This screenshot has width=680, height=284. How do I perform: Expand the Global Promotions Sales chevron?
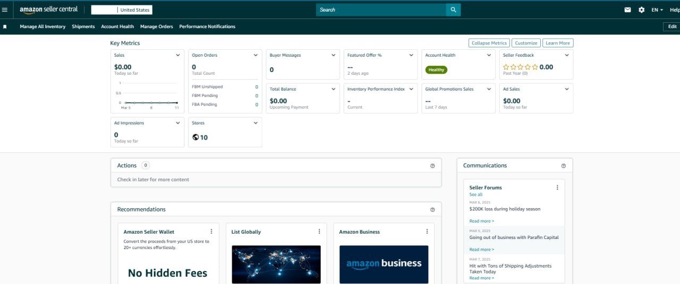(489, 89)
